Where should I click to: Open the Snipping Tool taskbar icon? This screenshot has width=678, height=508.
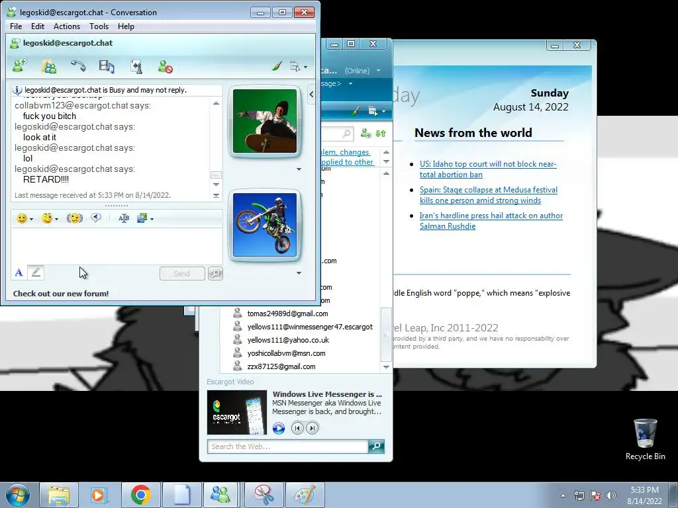(264, 495)
